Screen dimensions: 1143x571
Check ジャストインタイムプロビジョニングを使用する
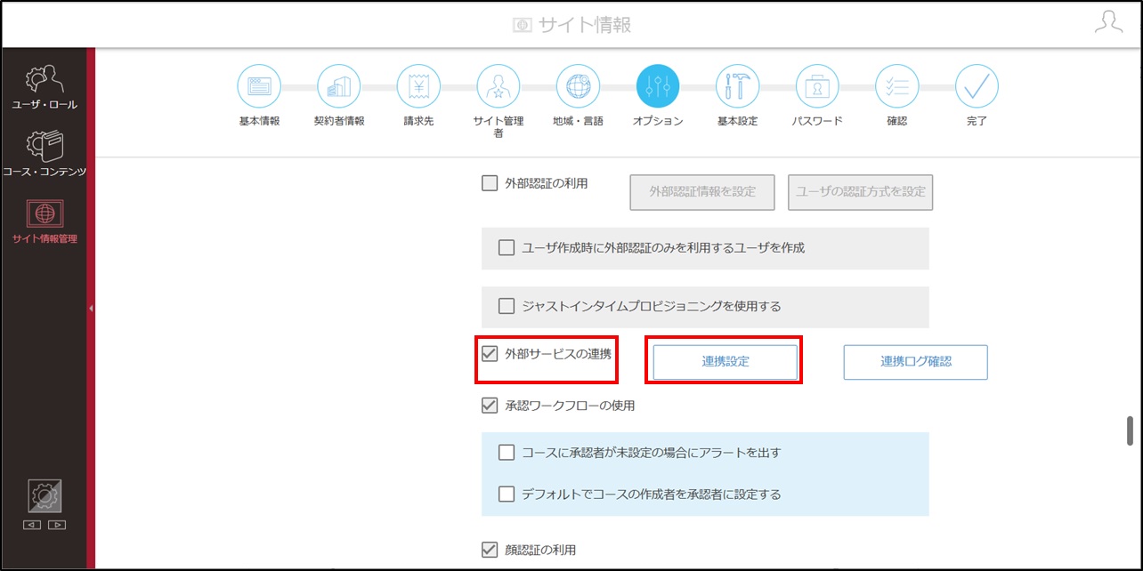click(x=507, y=306)
